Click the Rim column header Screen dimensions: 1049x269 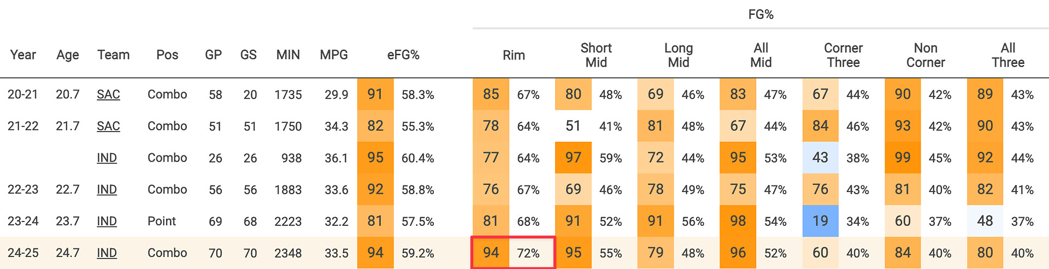tap(514, 55)
